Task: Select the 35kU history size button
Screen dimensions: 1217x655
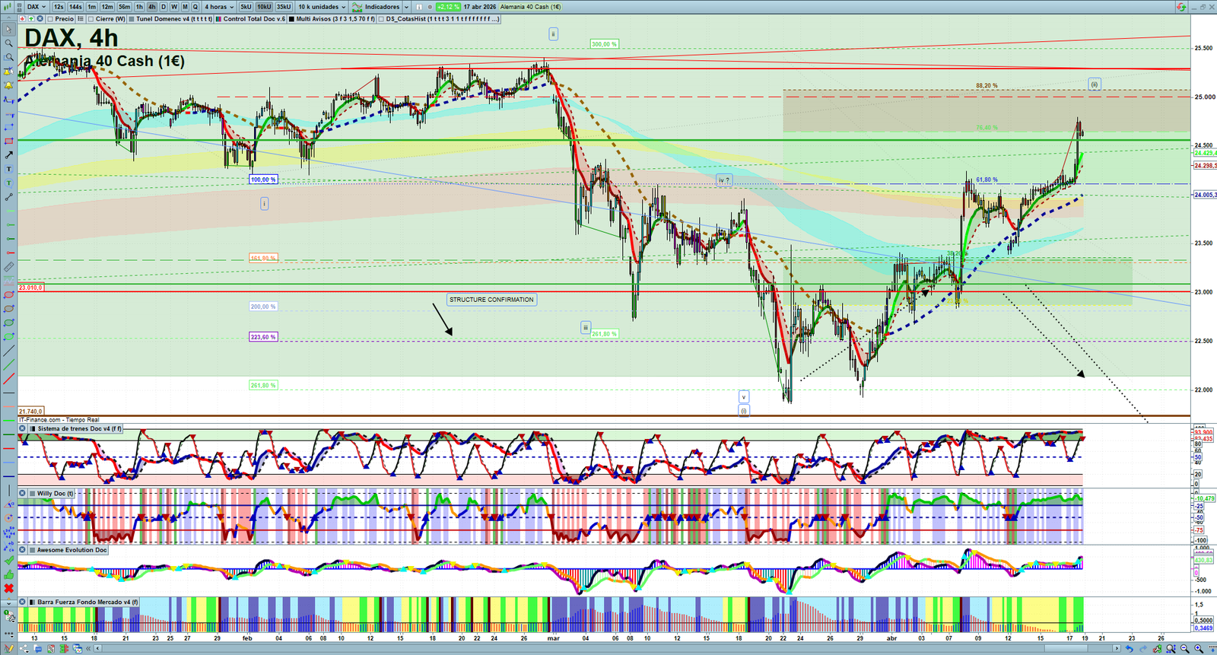Action: pos(284,7)
